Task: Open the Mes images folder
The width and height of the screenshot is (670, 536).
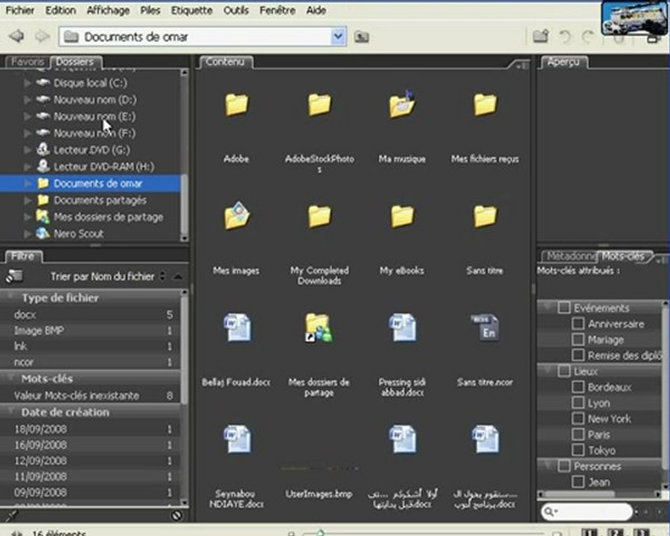Action: pos(236,215)
